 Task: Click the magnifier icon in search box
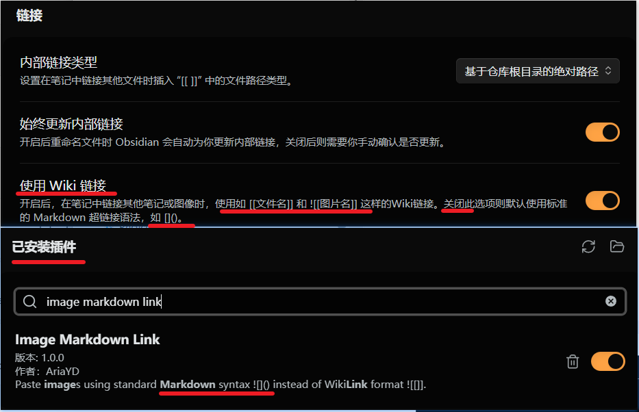click(x=29, y=302)
